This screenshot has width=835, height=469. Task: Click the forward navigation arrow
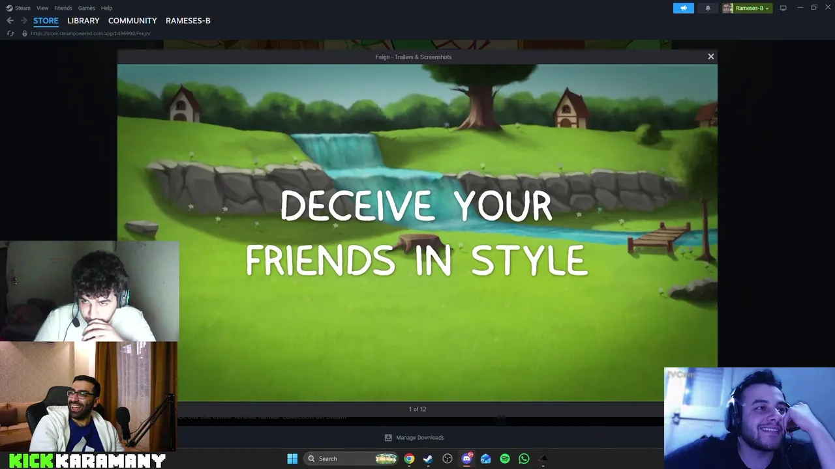click(x=23, y=21)
